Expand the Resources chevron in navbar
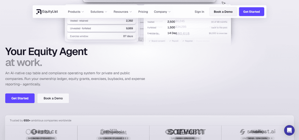The width and height of the screenshot is (299, 140). [131, 12]
